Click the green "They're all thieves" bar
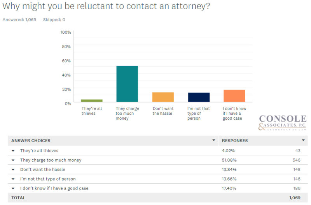 coord(92,101)
